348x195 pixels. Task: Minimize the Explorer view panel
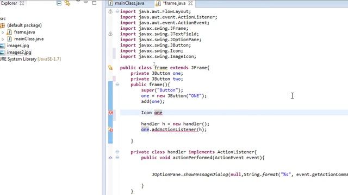click(x=86, y=2)
